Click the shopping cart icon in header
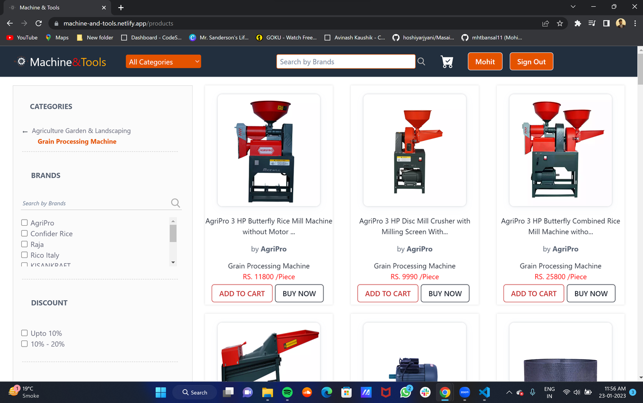Screen dimensions: 643x403 [446, 61]
